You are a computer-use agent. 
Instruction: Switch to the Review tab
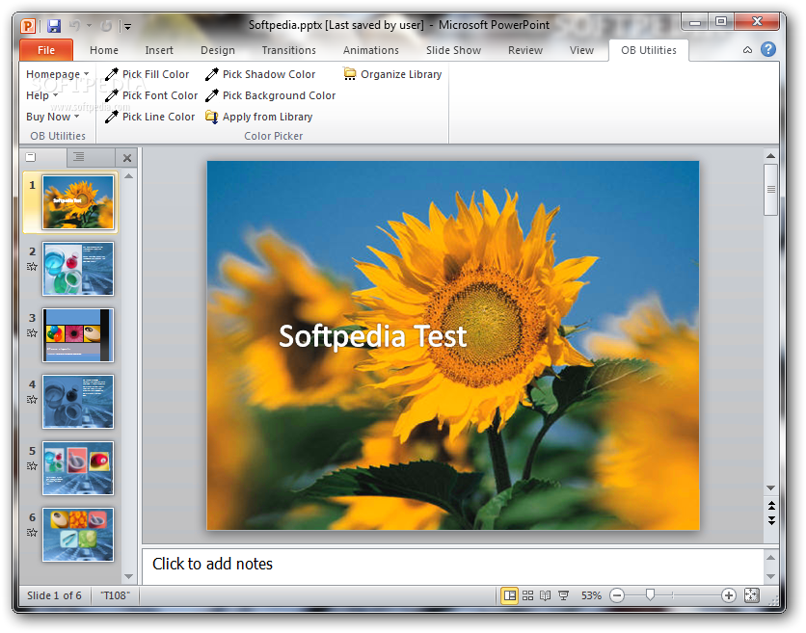[524, 50]
